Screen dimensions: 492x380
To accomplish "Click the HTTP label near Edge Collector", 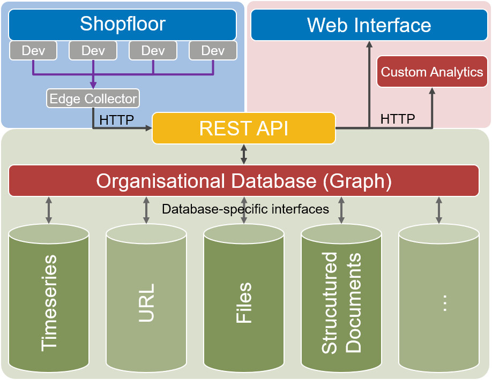I will [x=117, y=119].
